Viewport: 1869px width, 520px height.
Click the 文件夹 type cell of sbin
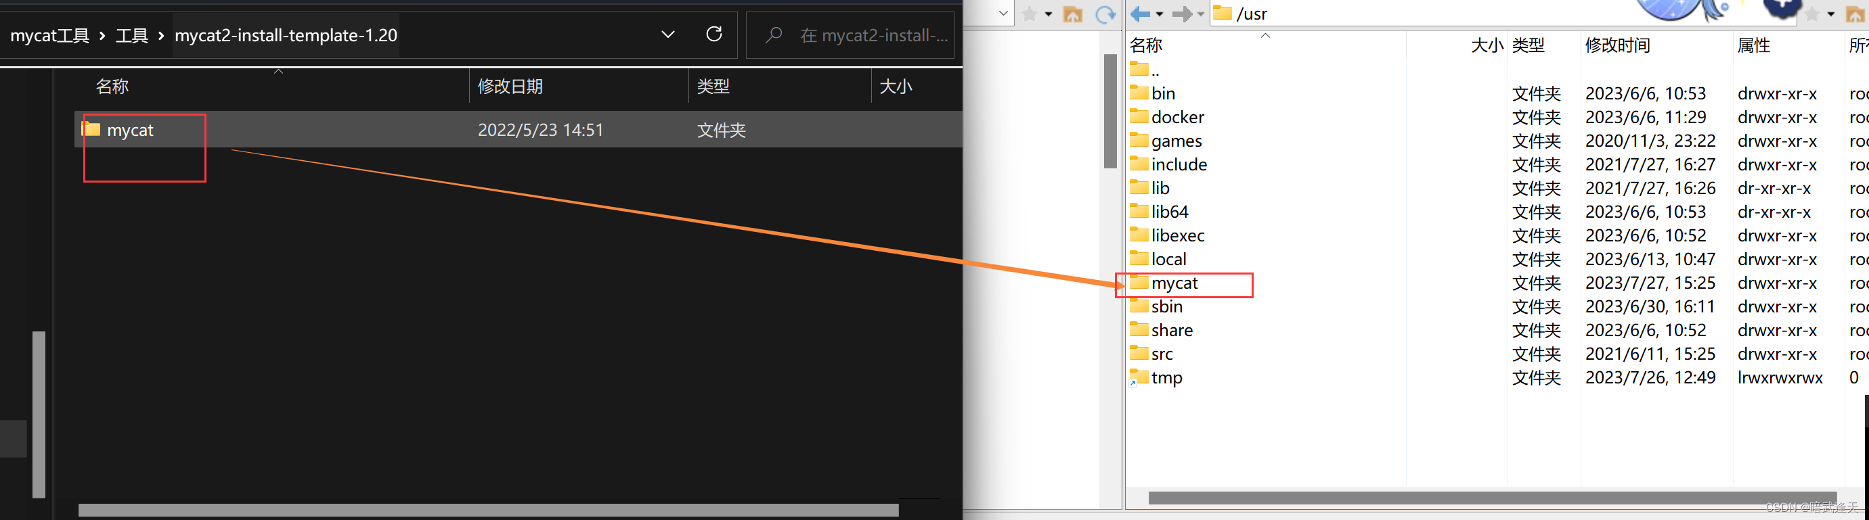point(1536,307)
